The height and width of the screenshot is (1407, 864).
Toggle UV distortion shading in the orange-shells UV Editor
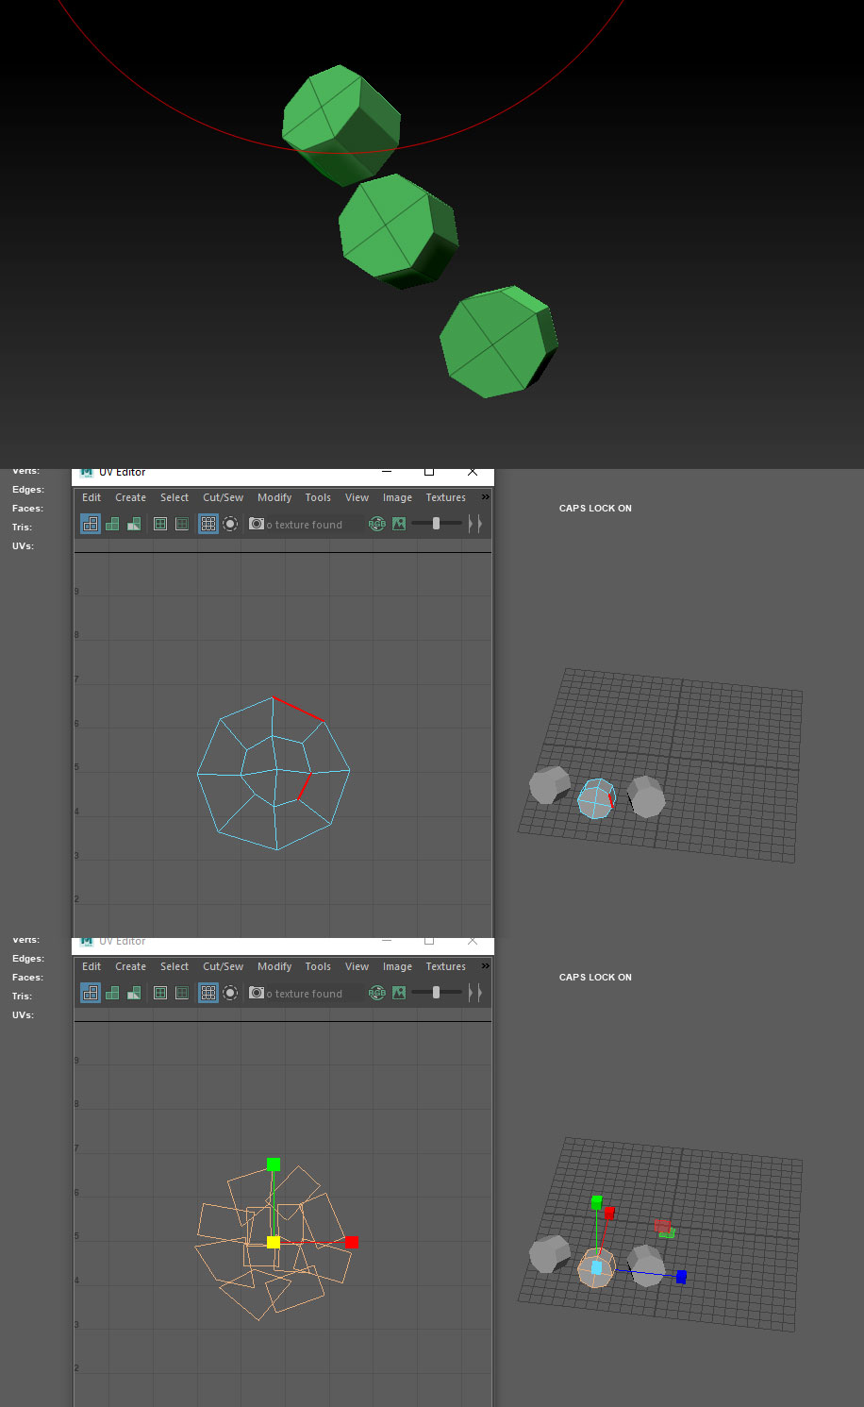click(134, 993)
